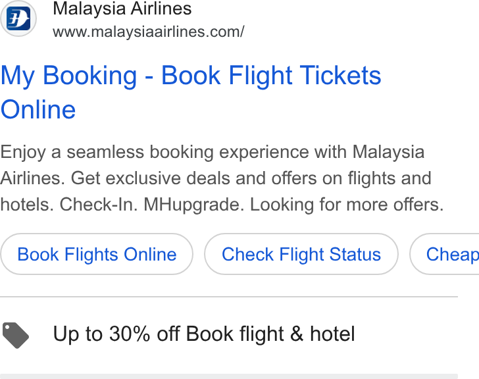Screen dimensions: 479x379
Task: Click the horizontal divider below the chips
Action: click(x=229, y=297)
